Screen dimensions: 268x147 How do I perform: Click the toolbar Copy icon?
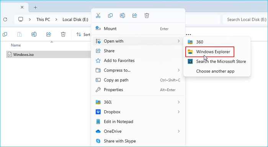5,34
